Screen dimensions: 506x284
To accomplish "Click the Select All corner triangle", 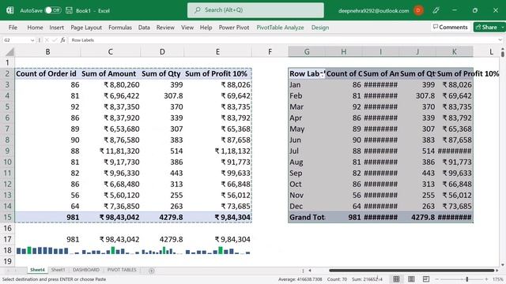I will [x=10, y=52].
